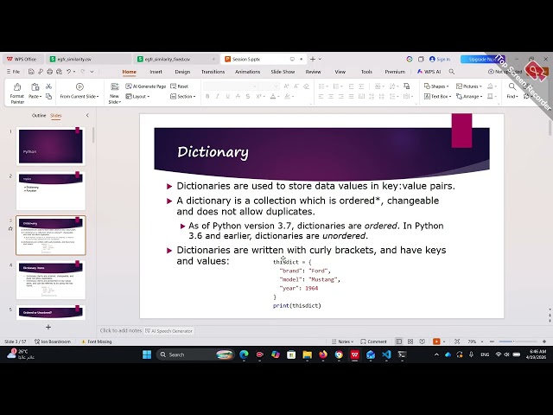Viewport: 553px width, 415px height.
Task: Click the Underline formatting icon
Action: pyautogui.click(x=227, y=96)
